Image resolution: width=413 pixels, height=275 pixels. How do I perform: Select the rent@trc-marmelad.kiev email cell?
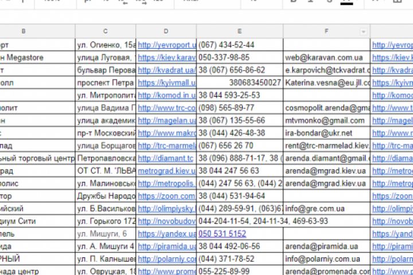pos(326,146)
